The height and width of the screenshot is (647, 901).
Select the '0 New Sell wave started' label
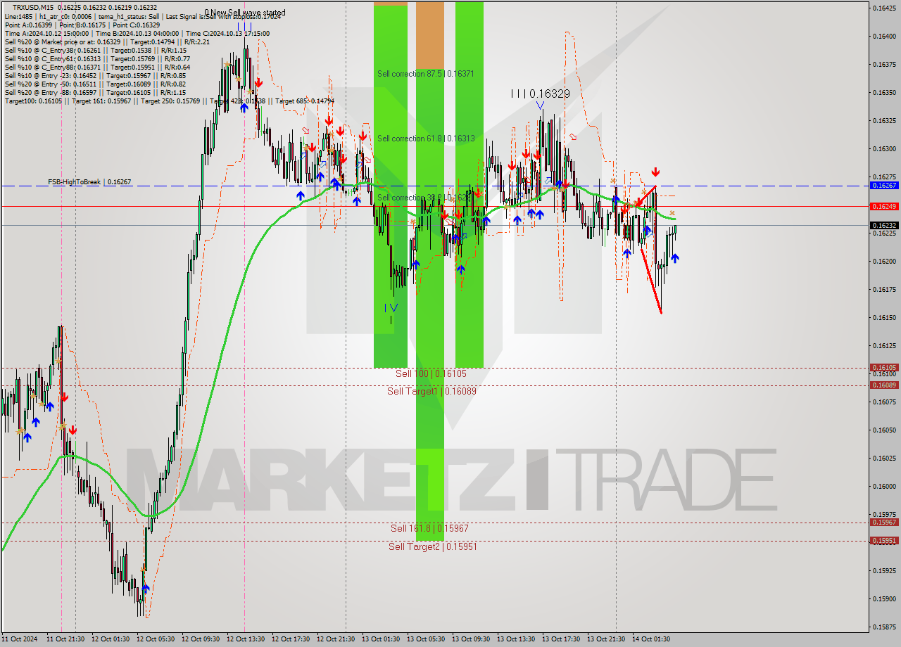[245, 13]
